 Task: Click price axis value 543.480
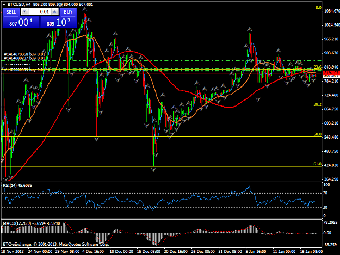pyautogui.click(x=331, y=137)
